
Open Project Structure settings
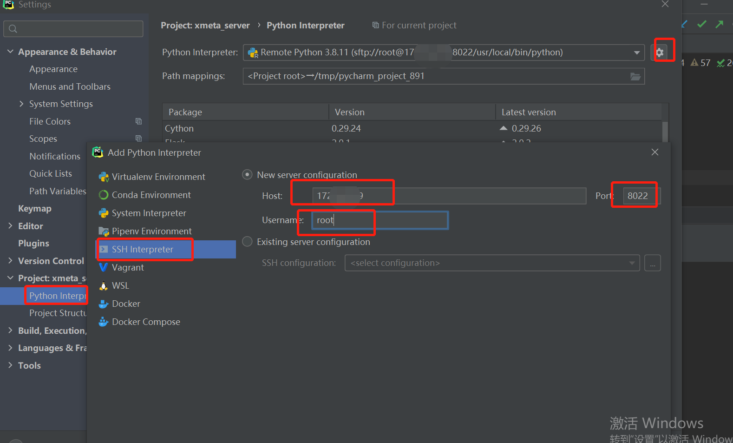[58, 313]
